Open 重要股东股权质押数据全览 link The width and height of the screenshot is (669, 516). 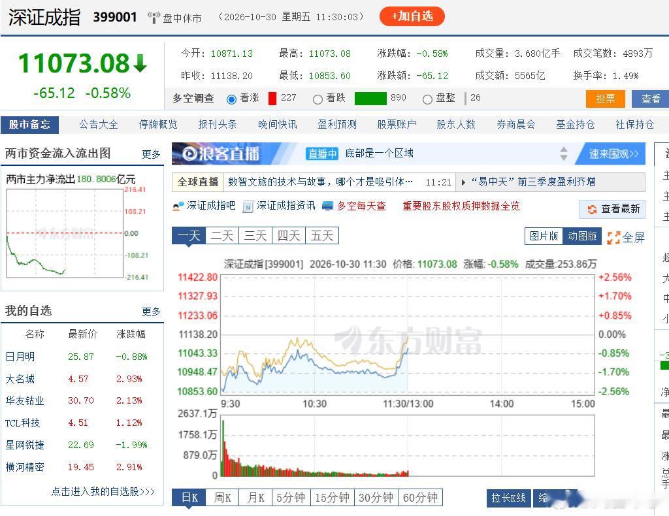coord(461,206)
